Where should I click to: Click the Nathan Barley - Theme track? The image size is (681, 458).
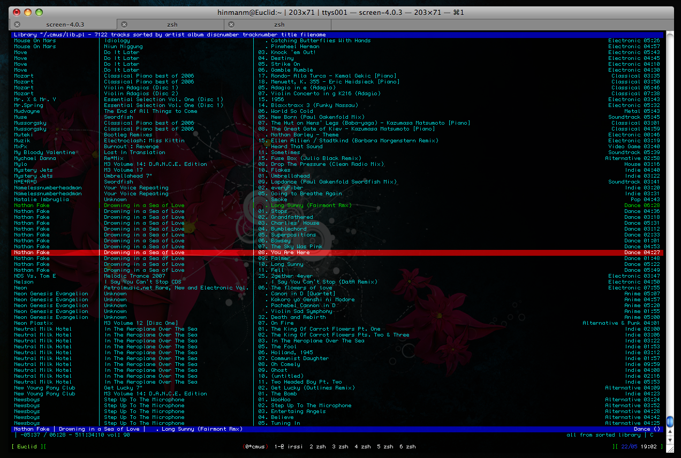pos(305,135)
